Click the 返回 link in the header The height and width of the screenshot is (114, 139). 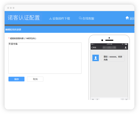point(132,18)
